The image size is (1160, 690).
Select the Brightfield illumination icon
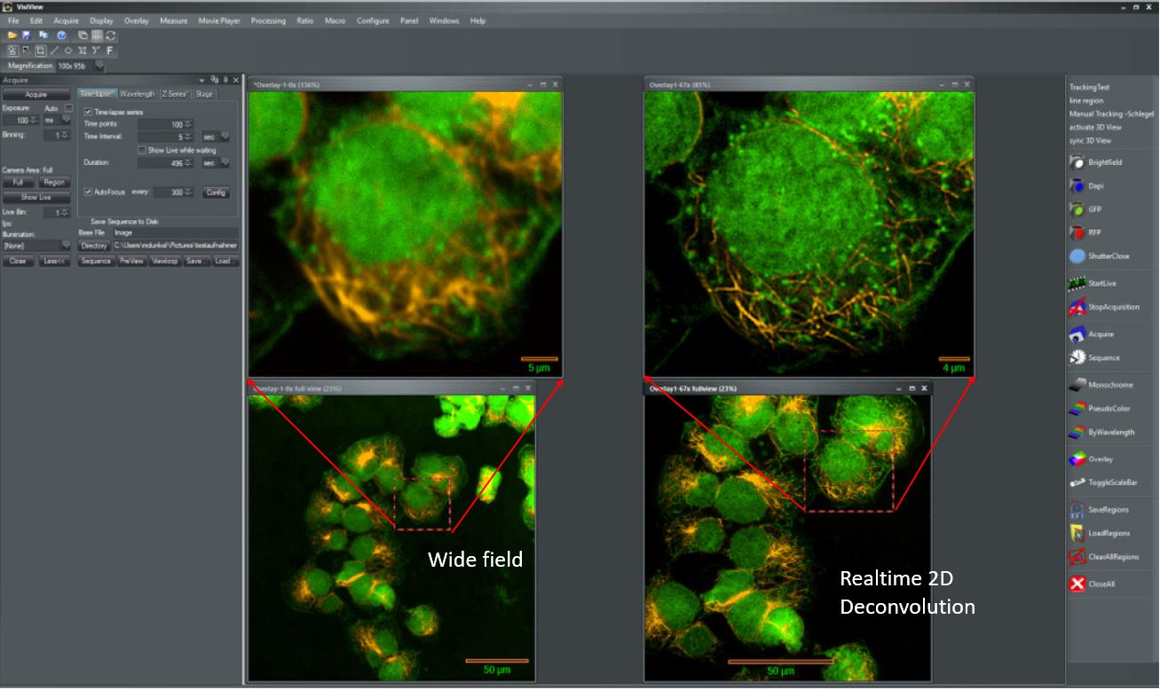click(x=1077, y=163)
